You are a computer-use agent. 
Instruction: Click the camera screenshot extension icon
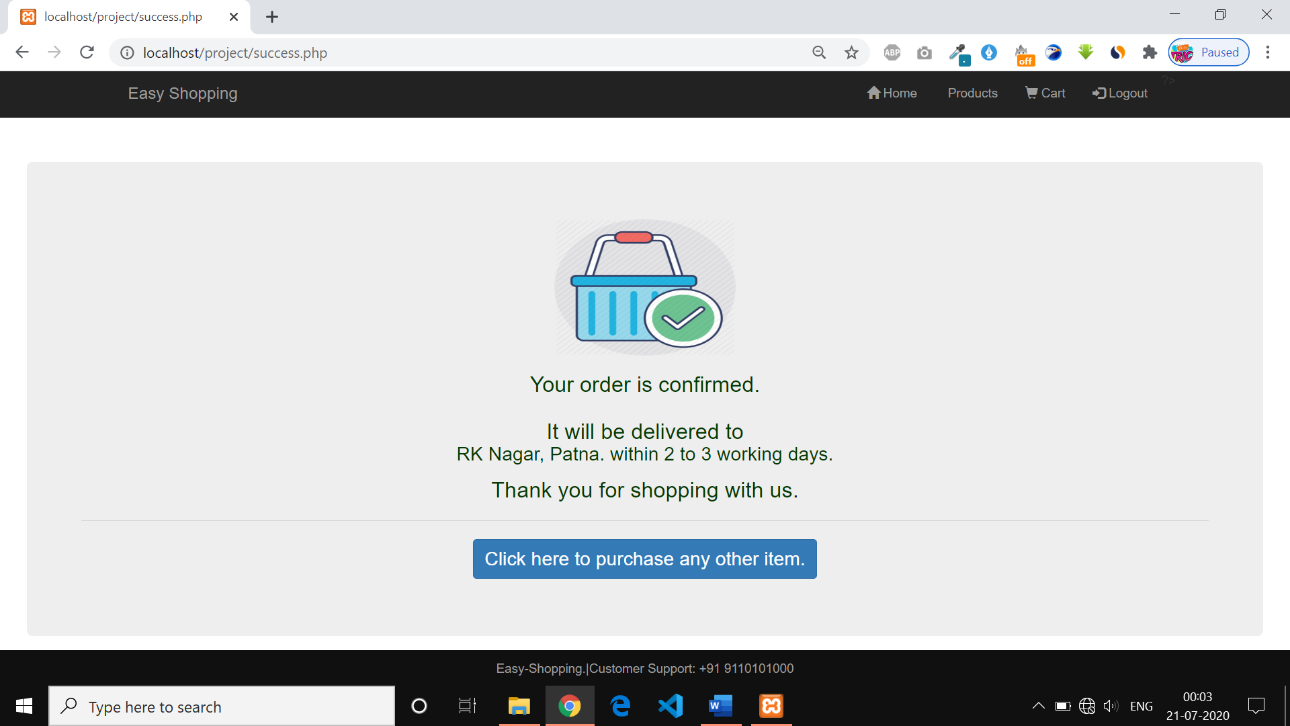pos(924,52)
